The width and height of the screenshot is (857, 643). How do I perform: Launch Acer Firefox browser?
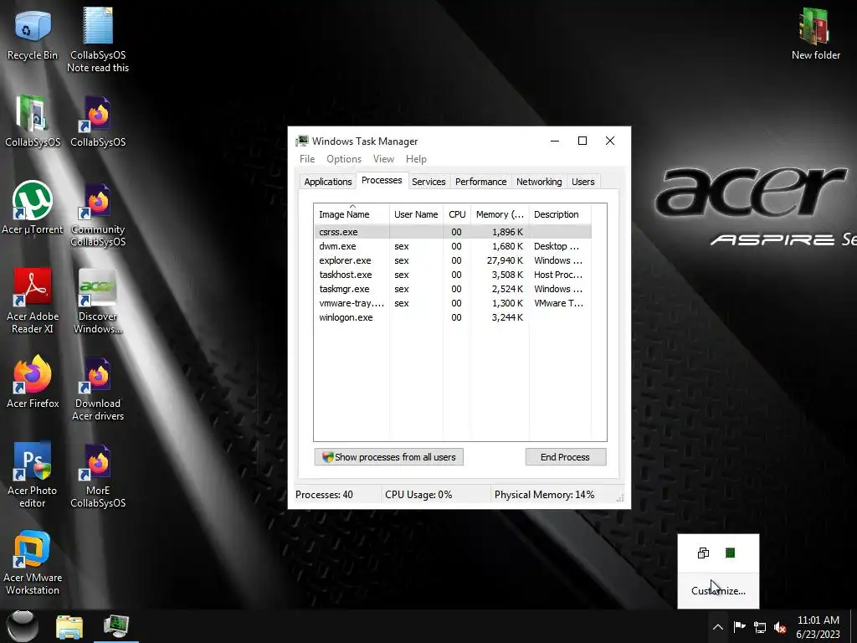(x=33, y=382)
